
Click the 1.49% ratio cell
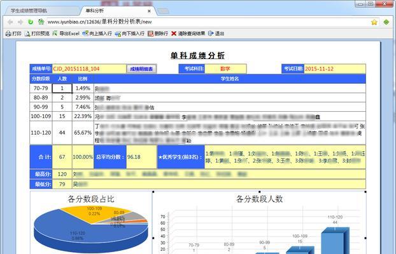[83, 88]
